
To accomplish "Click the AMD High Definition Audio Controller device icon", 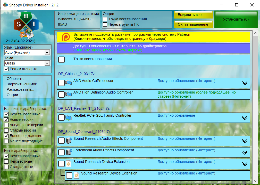I will [x=68, y=94].
